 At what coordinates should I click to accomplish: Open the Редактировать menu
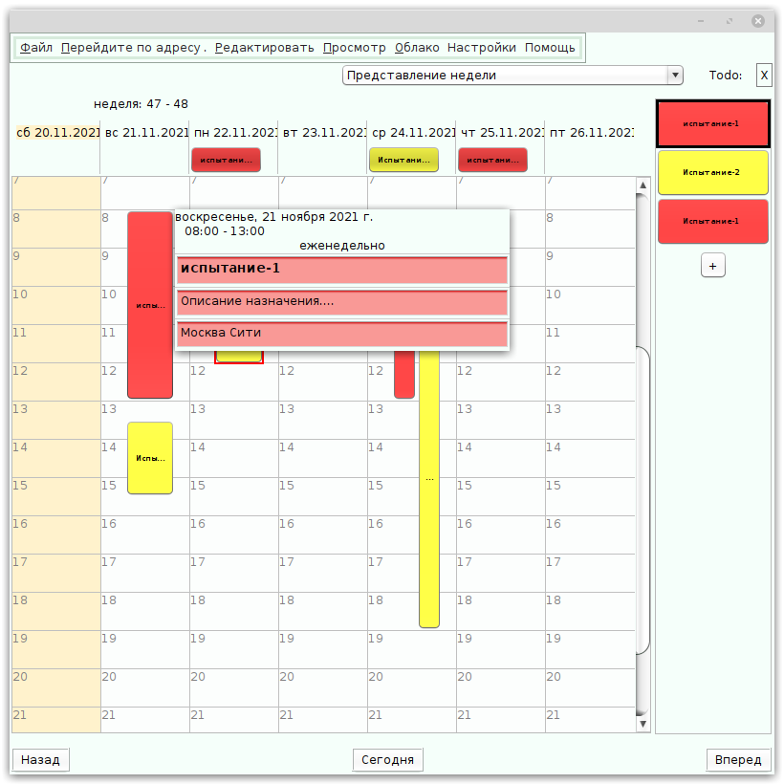point(263,46)
